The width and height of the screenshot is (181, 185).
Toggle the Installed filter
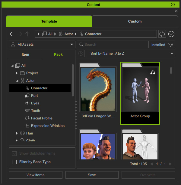[x=158, y=45]
